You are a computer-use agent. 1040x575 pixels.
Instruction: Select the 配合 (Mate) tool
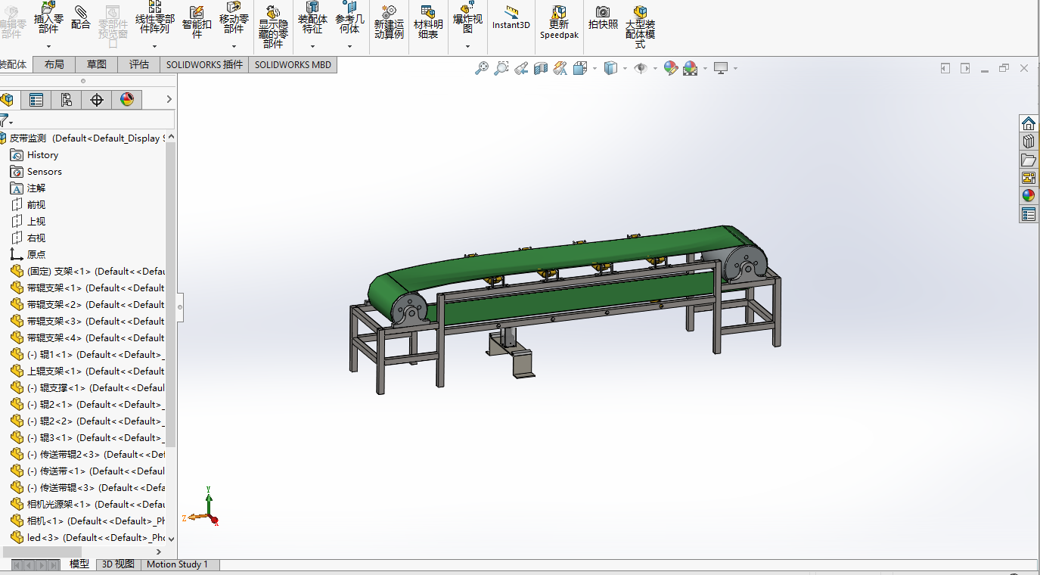(81, 17)
